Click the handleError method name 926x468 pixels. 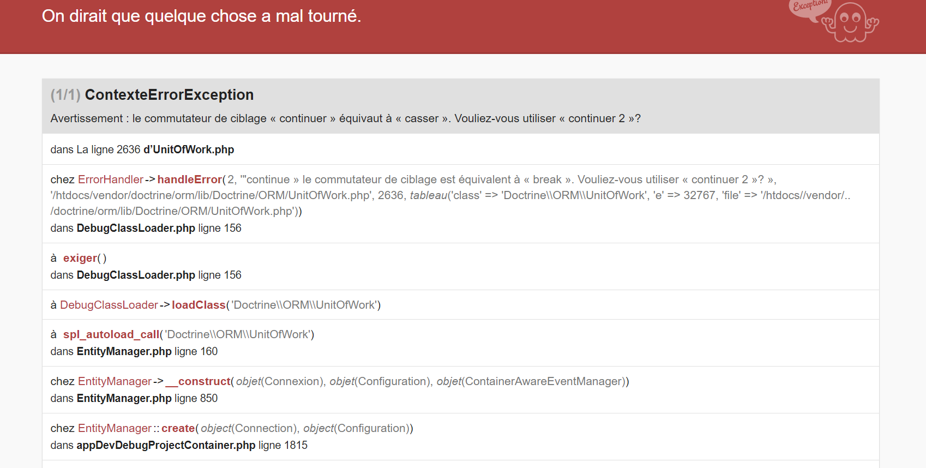tap(190, 179)
